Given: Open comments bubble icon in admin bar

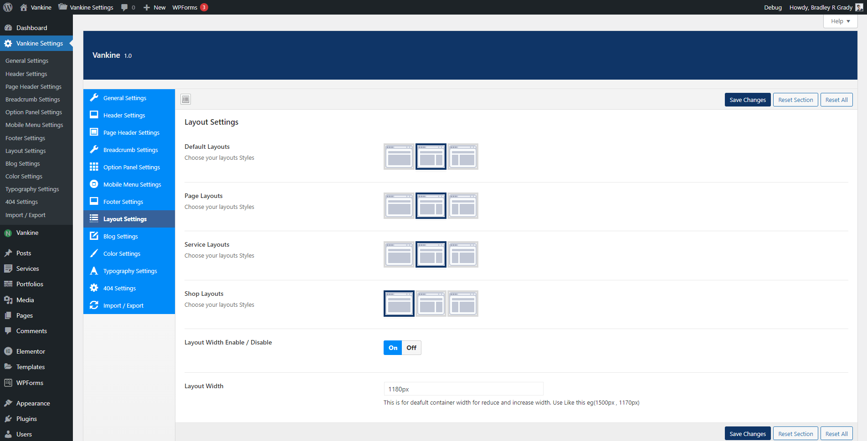Looking at the screenshot, I should point(124,7).
